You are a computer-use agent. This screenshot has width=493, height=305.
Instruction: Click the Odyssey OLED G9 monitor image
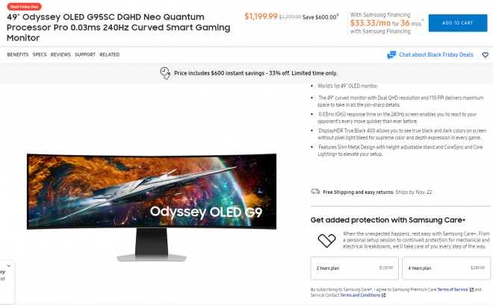tap(152, 207)
